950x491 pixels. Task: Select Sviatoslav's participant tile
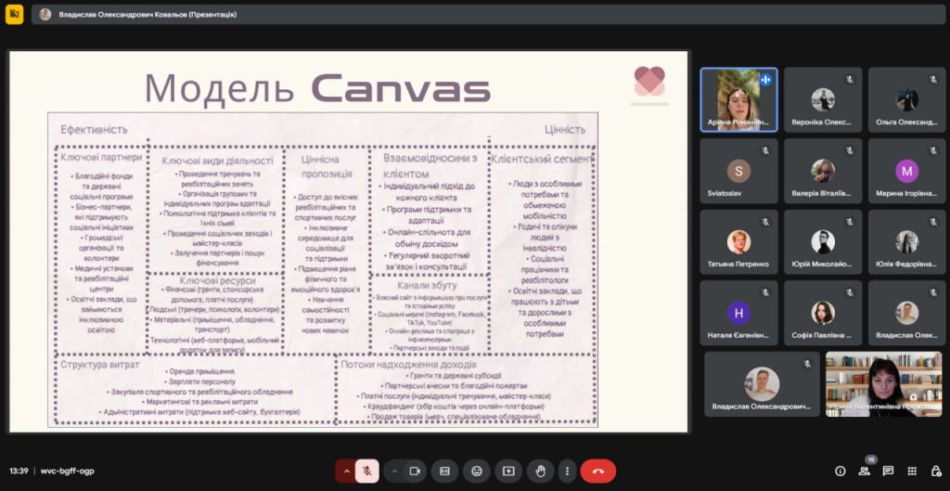pyautogui.click(x=738, y=172)
